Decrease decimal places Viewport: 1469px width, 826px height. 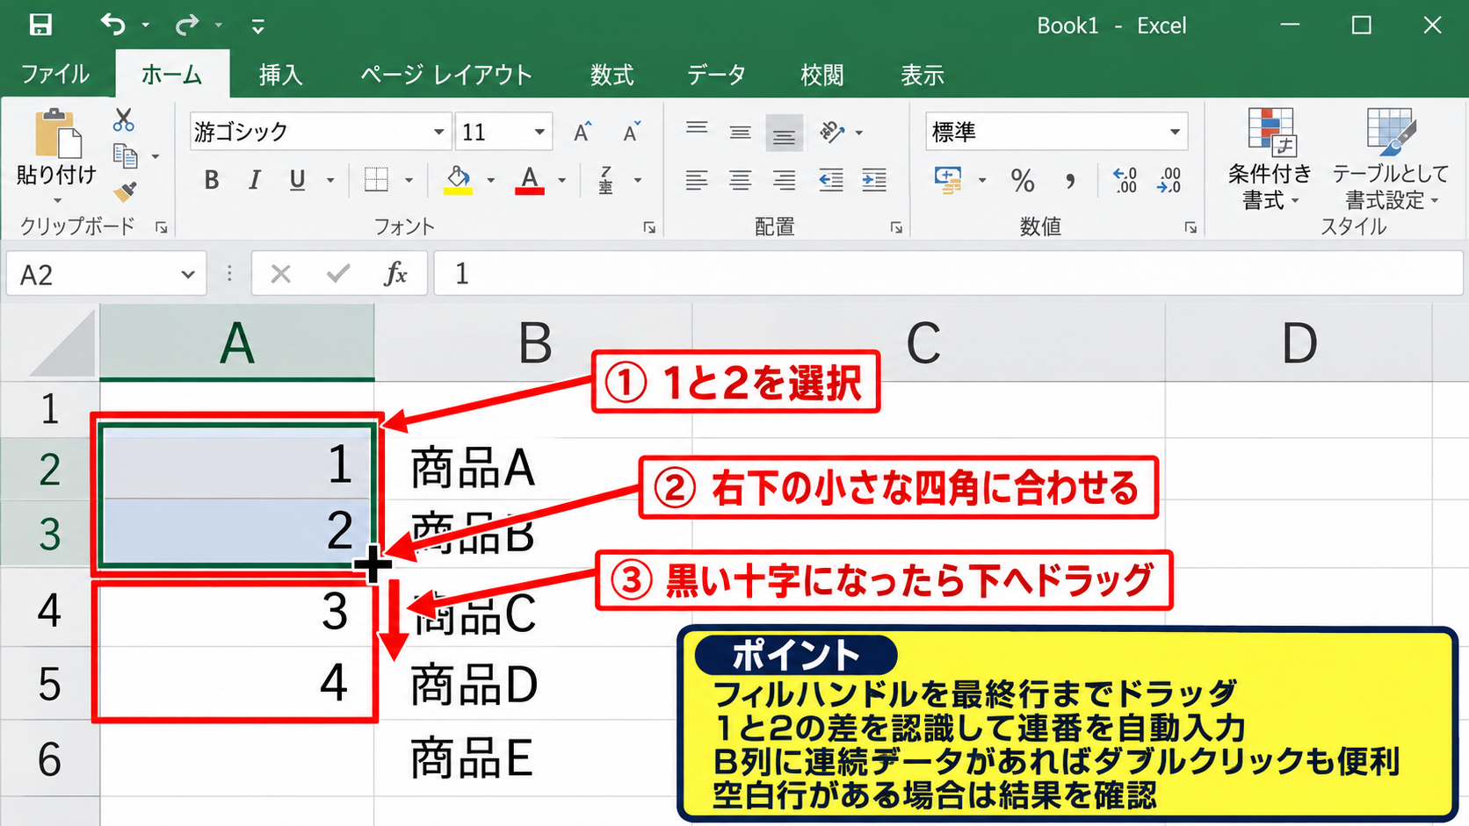pos(1169,181)
